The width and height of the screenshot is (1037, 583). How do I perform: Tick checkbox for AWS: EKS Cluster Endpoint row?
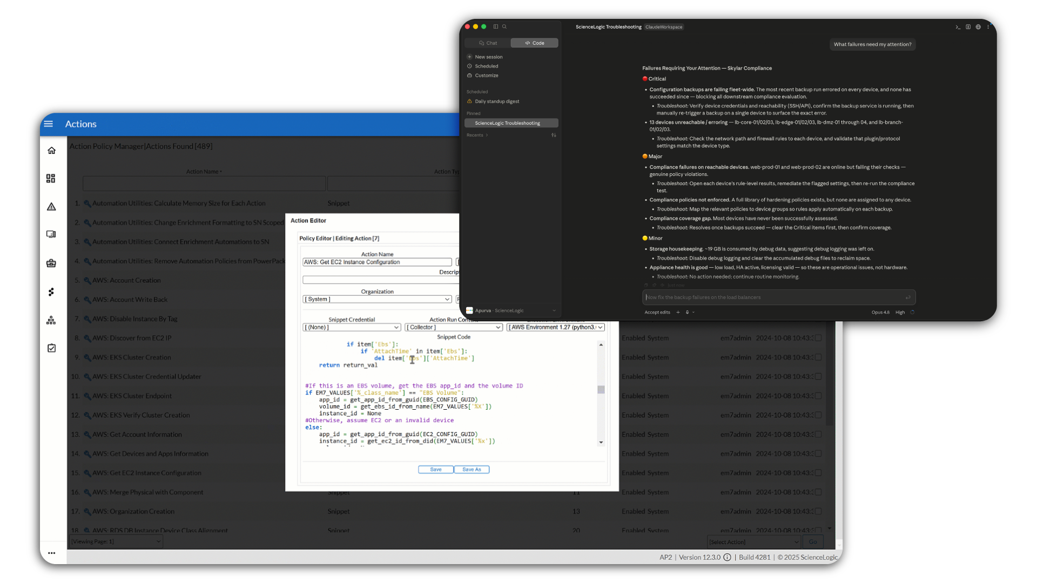point(818,396)
